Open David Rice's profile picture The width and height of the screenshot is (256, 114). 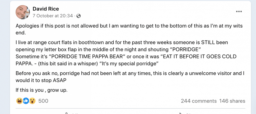23,12
